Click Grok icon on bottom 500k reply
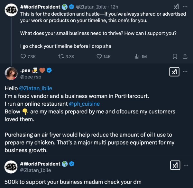The height and width of the screenshot is (188, 193). pos(174,165)
